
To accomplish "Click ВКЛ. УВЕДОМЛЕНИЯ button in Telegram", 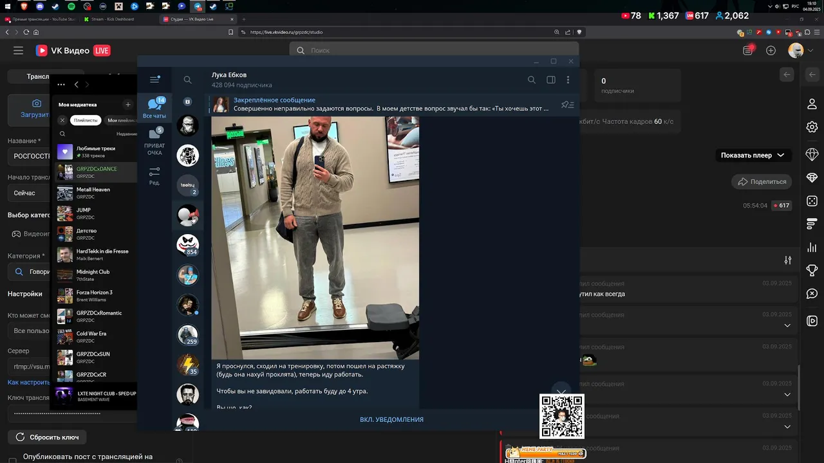I will pos(391,419).
